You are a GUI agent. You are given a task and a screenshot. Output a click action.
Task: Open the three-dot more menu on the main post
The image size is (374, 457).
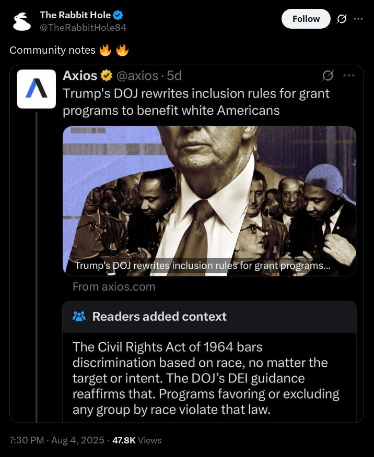pyautogui.click(x=358, y=19)
